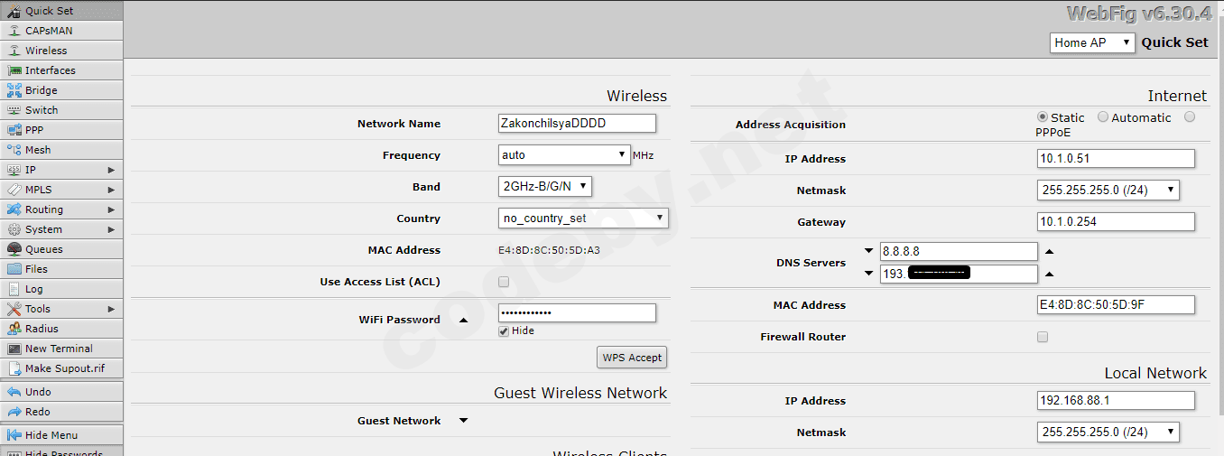Uncheck the Hide WiFi password checkbox
The width and height of the screenshot is (1224, 456).
504,330
